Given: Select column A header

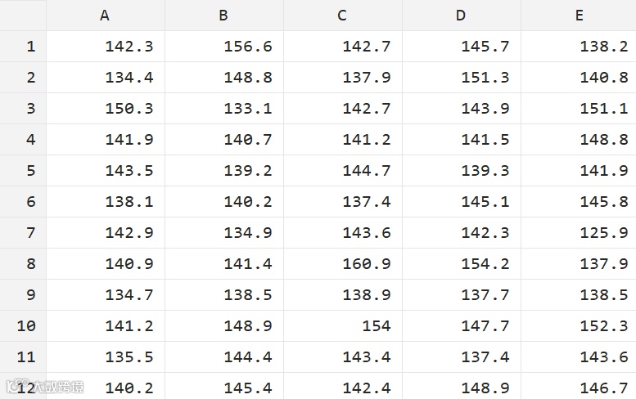Looking at the screenshot, I should [105, 16].
